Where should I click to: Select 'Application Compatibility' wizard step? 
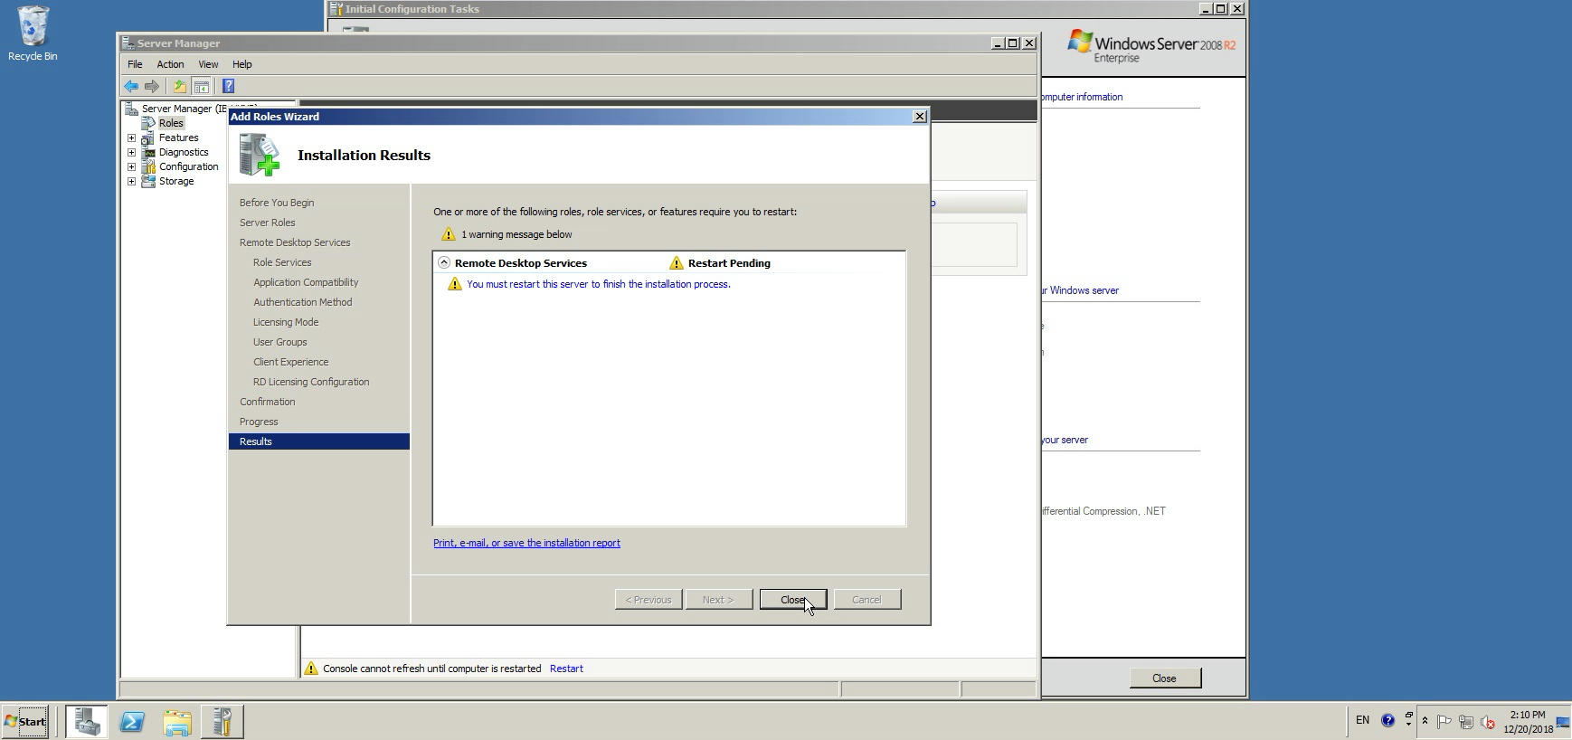(x=306, y=282)
